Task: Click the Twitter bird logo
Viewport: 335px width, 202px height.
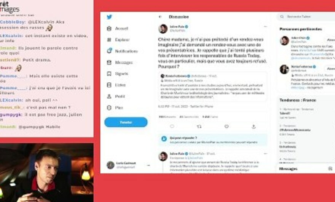Action: click(109, 17)
